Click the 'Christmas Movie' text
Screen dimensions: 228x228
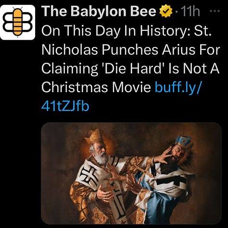[96, 87]
